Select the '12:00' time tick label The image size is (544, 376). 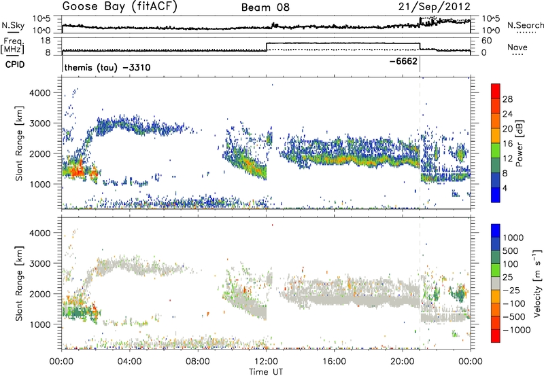point(266,362)
